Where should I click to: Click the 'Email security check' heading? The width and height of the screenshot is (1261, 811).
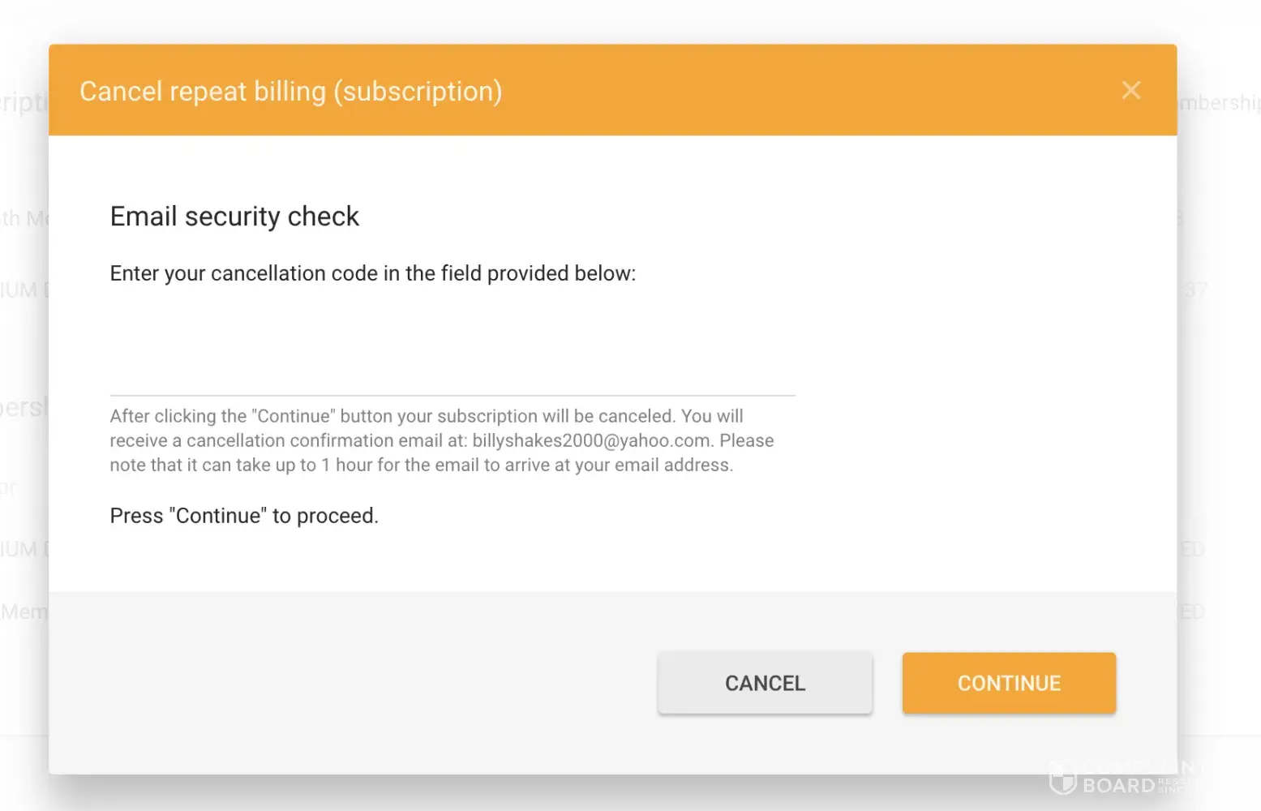[234, 217]
